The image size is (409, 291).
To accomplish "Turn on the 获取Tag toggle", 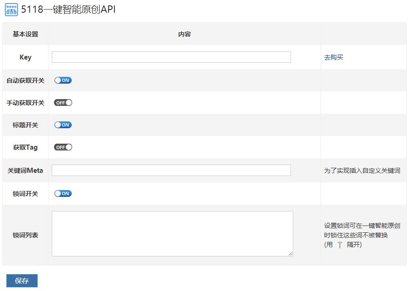I will pos(63,147).
